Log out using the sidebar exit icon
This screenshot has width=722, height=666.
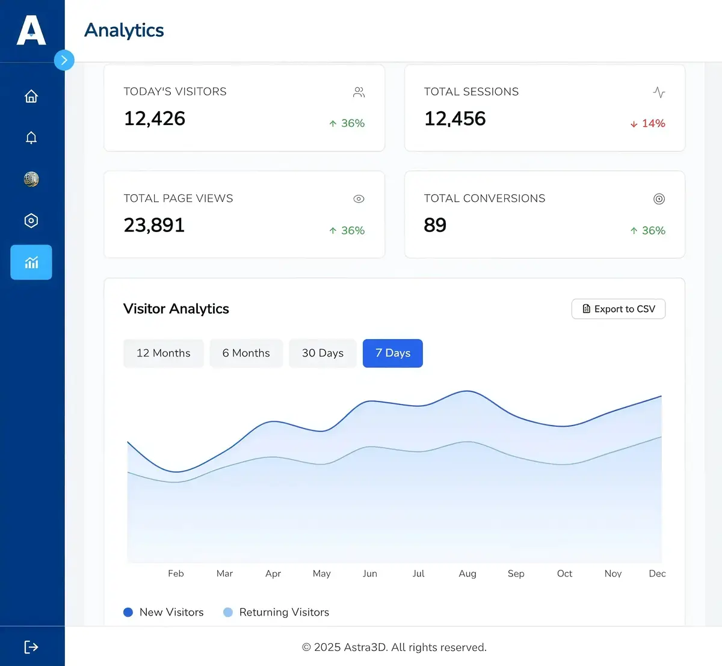31,647
